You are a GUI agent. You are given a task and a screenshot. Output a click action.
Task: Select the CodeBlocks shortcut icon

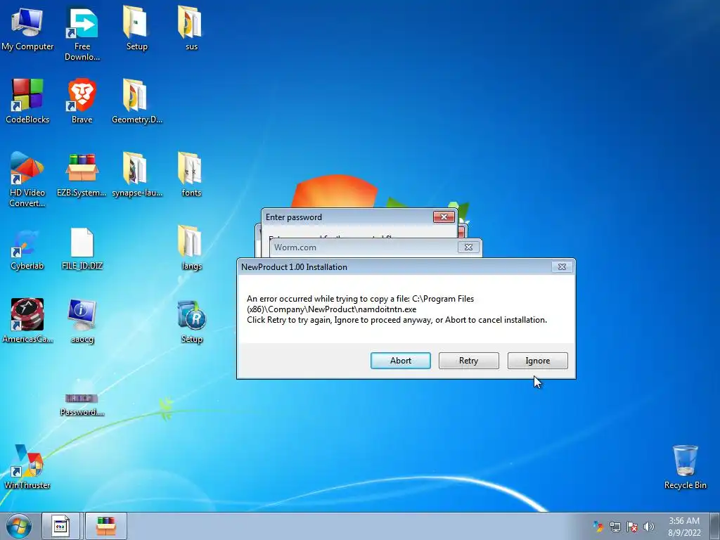27,101
